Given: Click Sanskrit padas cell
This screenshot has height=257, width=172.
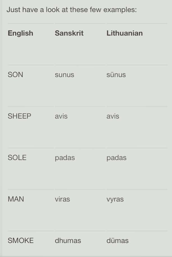Looking at the screenshot, I should (65, 158).
